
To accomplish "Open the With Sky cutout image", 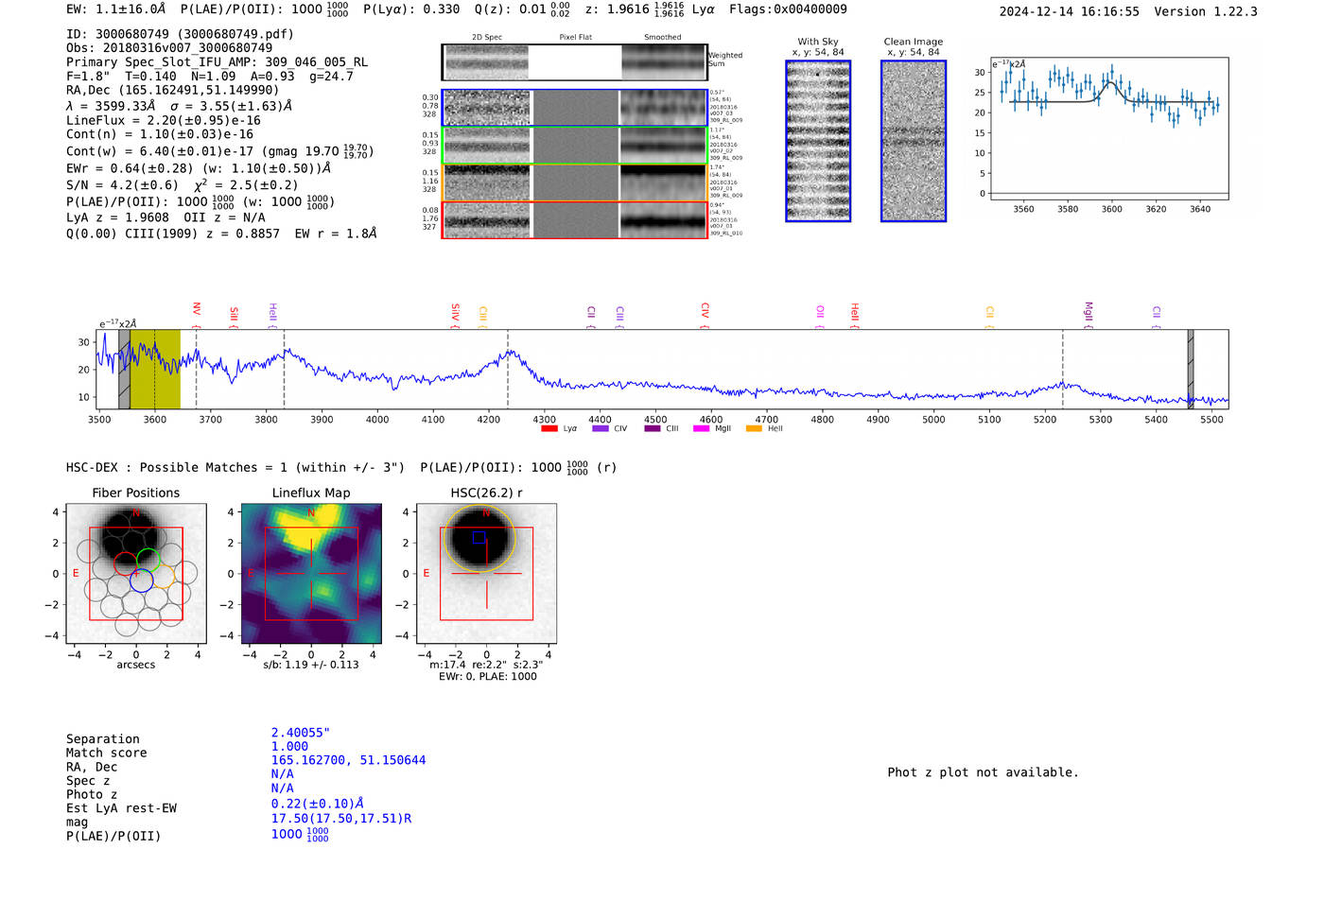I will click(x=818, y=141).
